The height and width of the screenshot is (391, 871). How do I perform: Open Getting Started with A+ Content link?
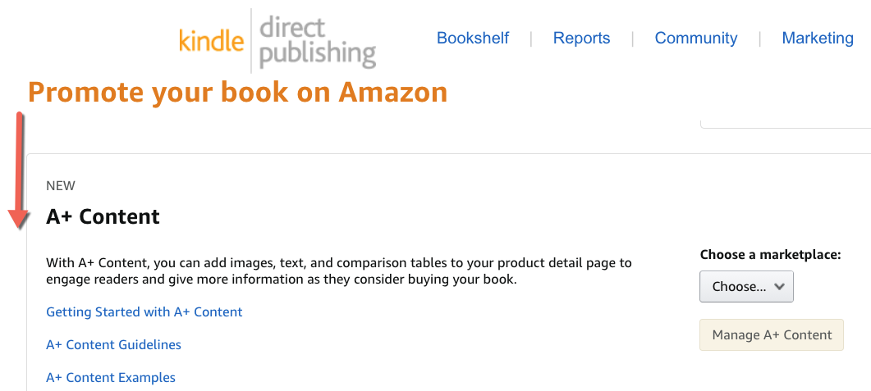[144, 311]
